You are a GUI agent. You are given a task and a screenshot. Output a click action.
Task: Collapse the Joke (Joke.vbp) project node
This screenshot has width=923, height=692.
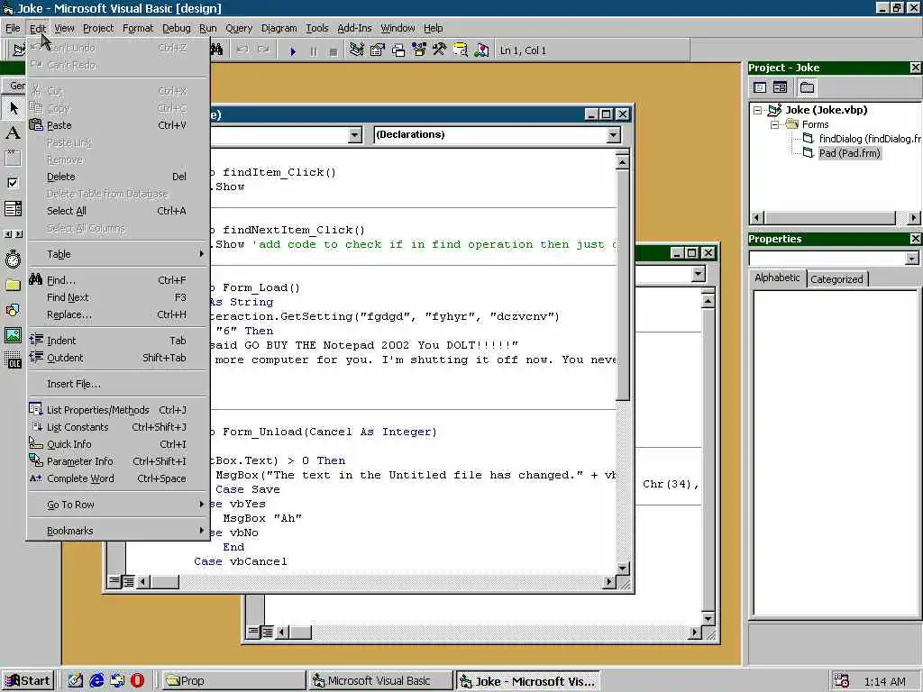[x=758, y=110]
